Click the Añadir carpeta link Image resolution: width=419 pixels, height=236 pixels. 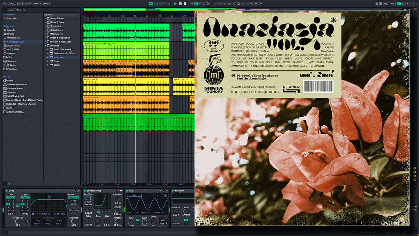tap(16, 112)
